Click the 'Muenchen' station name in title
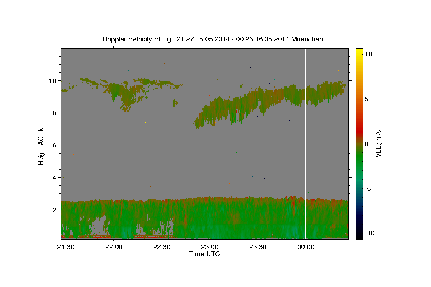The height and width of the screenshot is (287, 431). (x=307, y=39)
